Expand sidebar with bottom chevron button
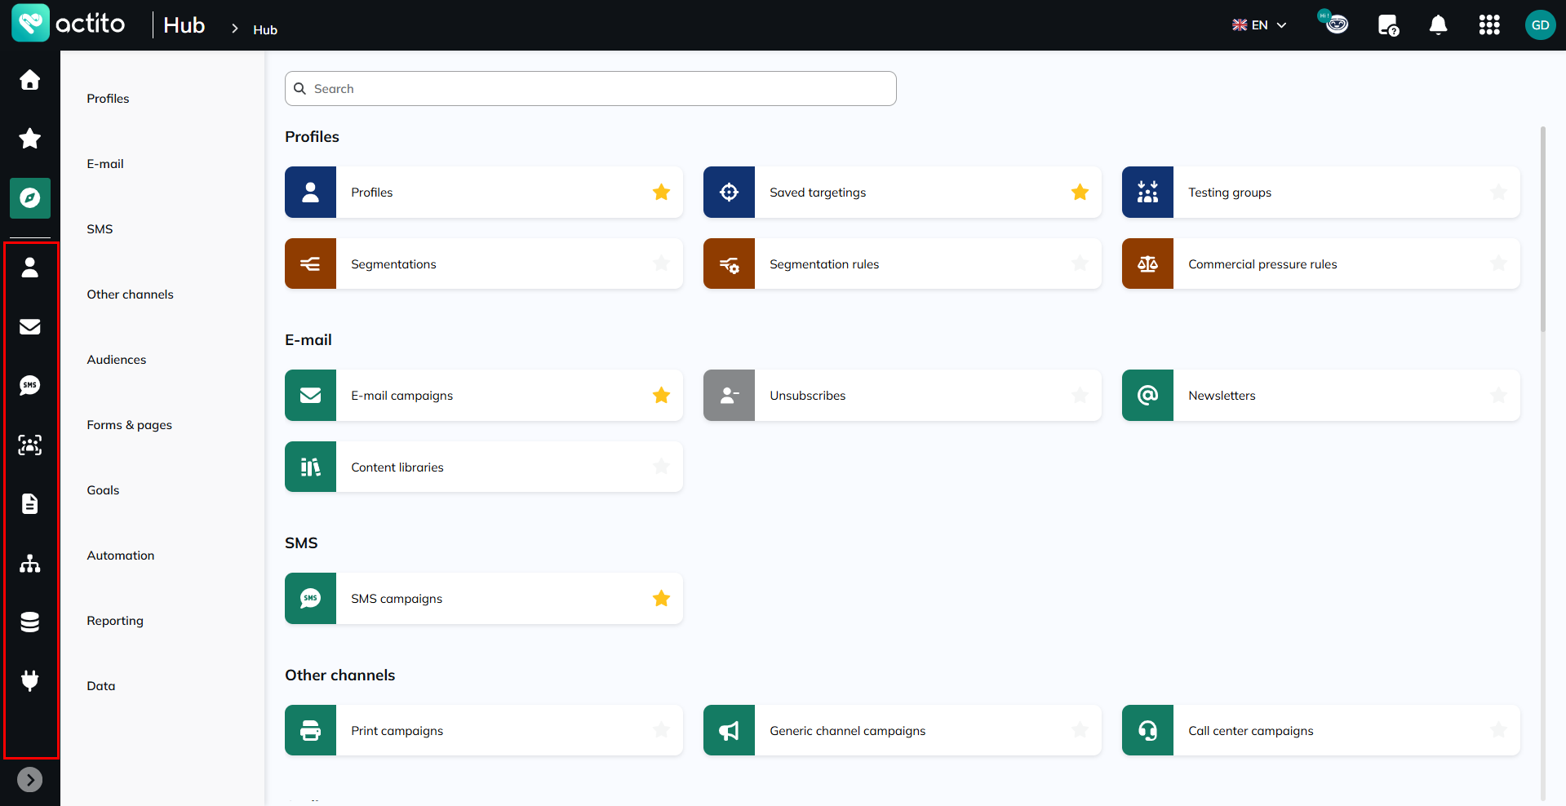Viewport: 1566px width, 806px height. pyautogui.click(x=30, y=780)
